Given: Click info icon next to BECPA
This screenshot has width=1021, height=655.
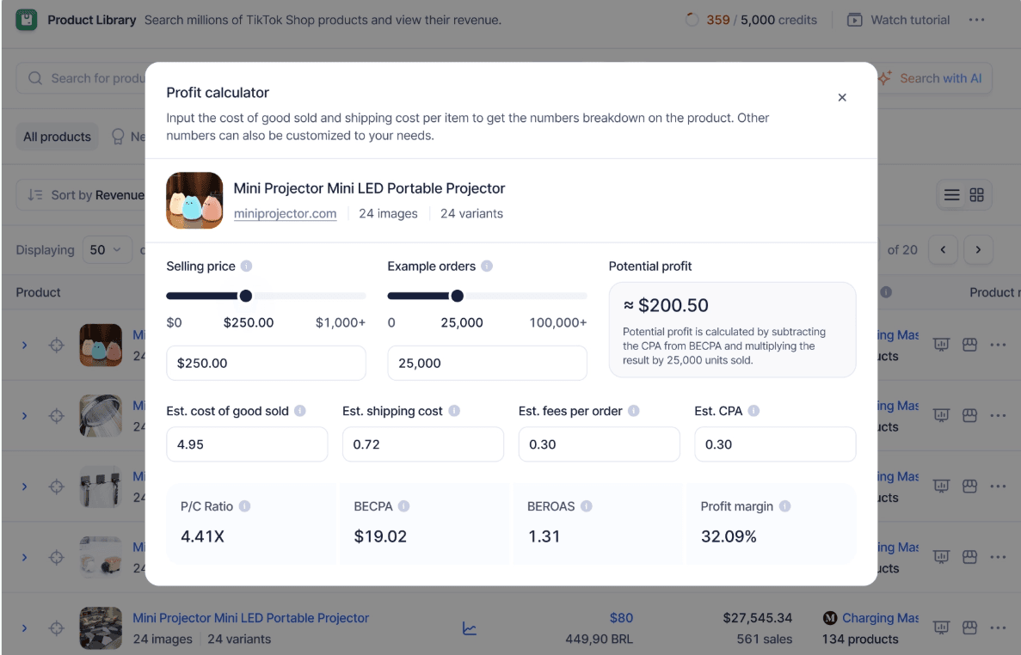Looking at the screenshot, I should click(x=403, y=506).
